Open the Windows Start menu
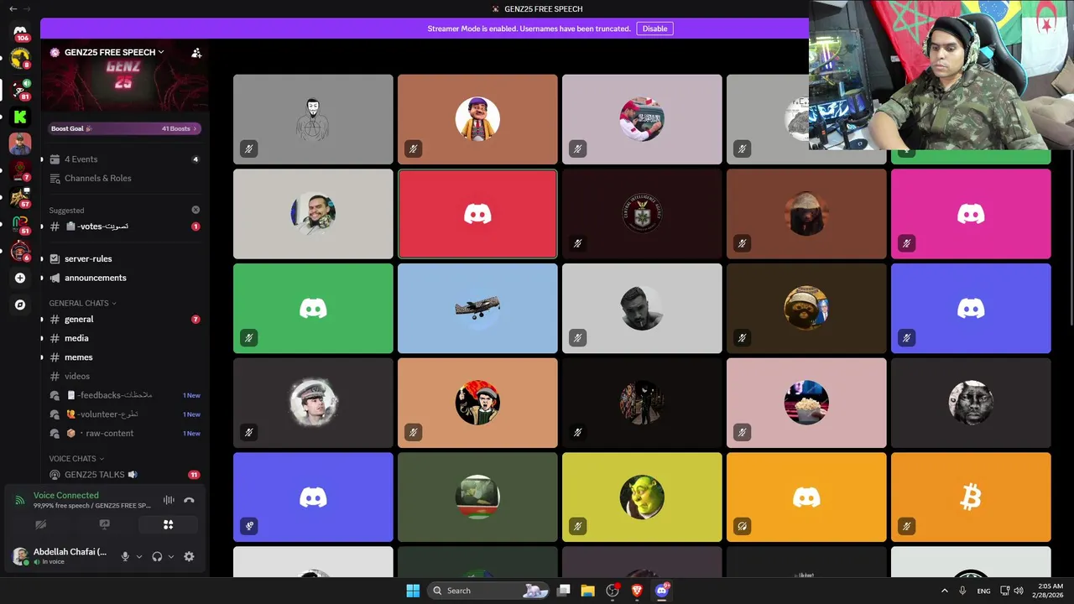The height and width of the screenshot is (604, 1074). click(x=413, y=591)
